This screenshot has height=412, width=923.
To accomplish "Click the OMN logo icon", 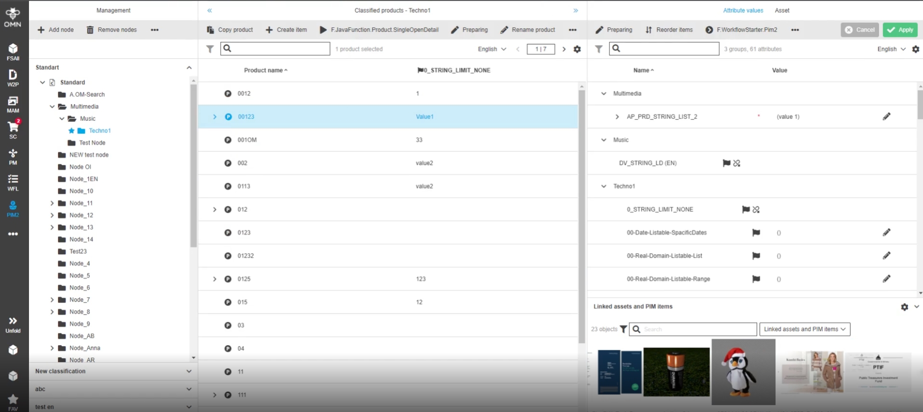I will tap(12, 17).
